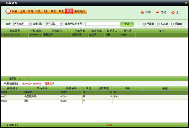This screenshot has width=189, height=128.
Task: Switch to the 本月 date tab
Action: [x=30, y=11]
